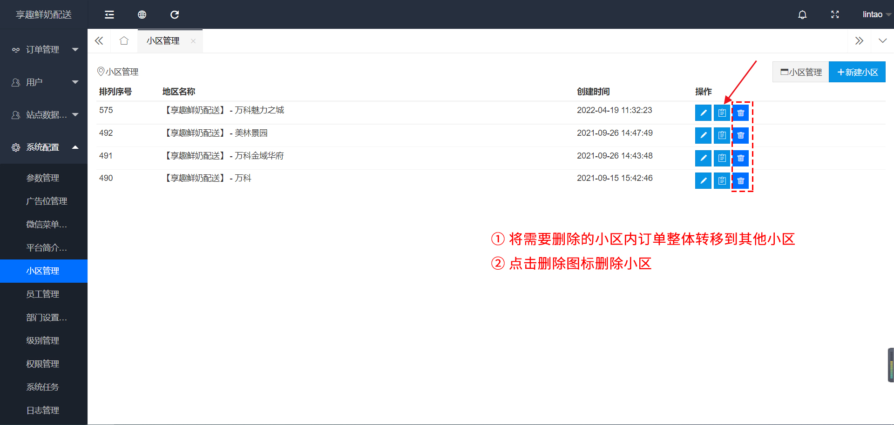Click the globe icon in top bar
The image size is (894, 425).
[x=142, y=15]
